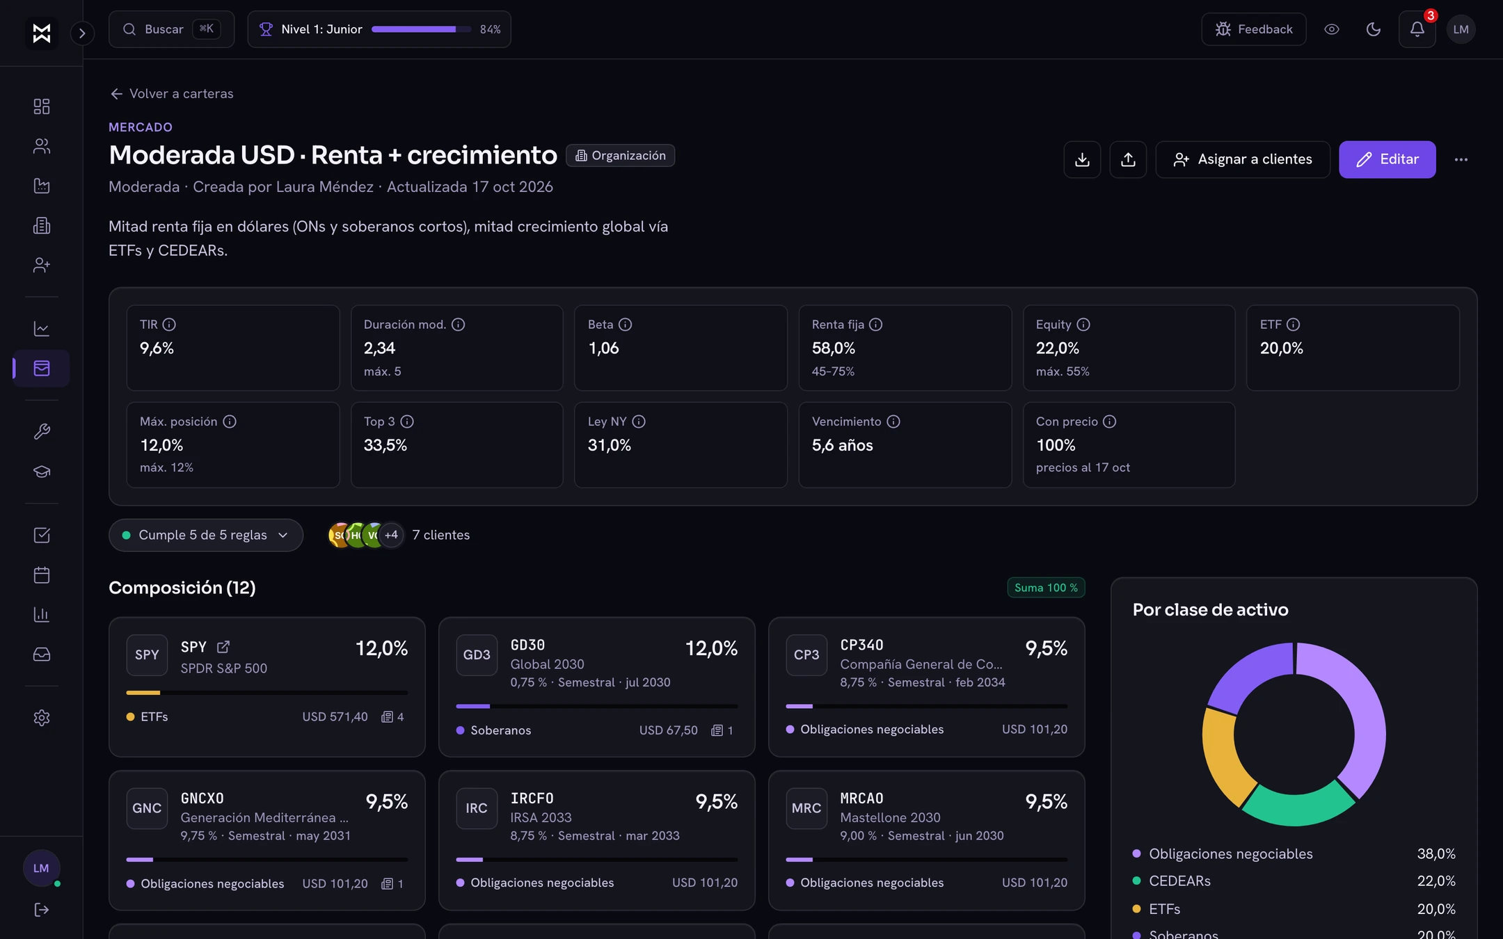Open the portfolios sidebar item
Screen dimensions: 1503x939
[42, 368]
